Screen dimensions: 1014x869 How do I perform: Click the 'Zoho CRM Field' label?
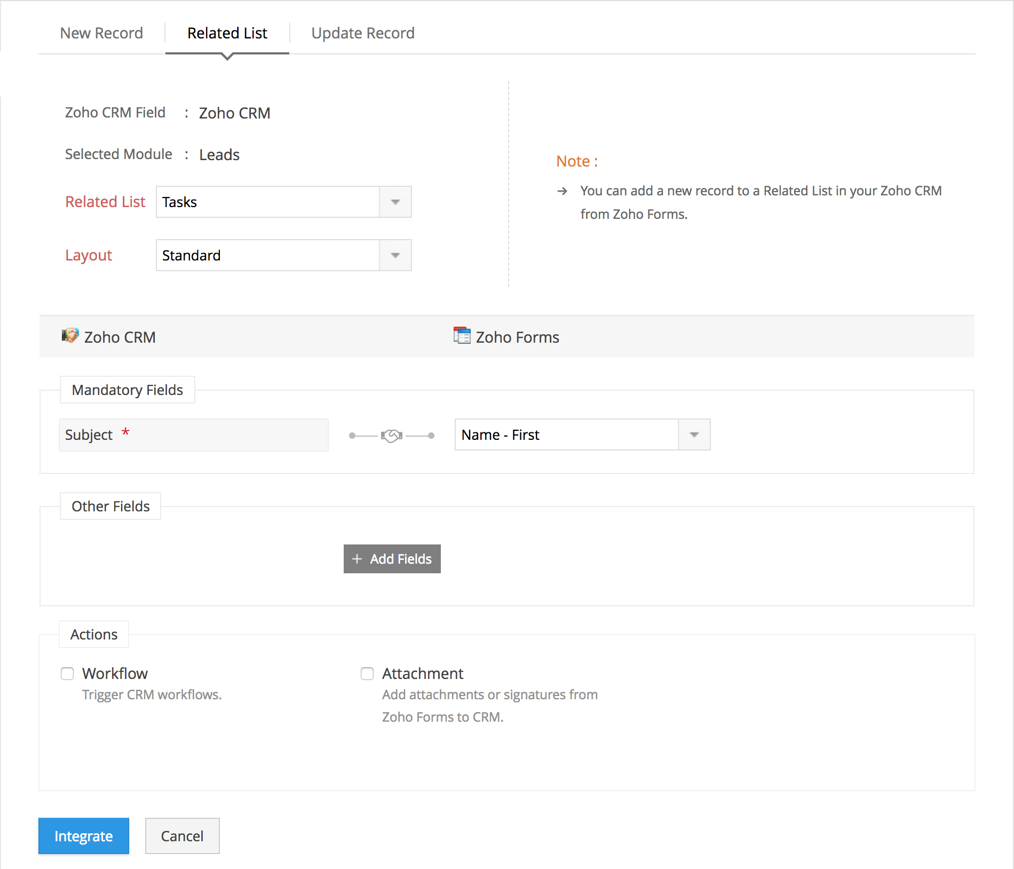tap(115, 113)
